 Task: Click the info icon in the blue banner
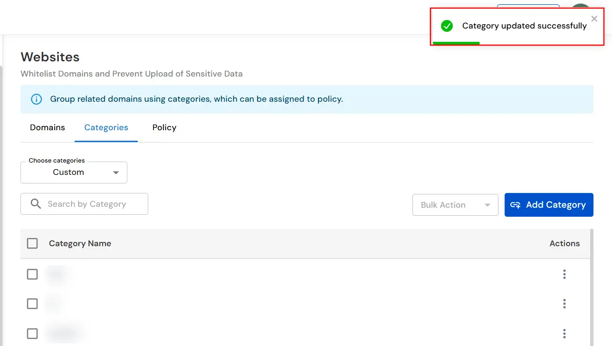coord(36,99)
